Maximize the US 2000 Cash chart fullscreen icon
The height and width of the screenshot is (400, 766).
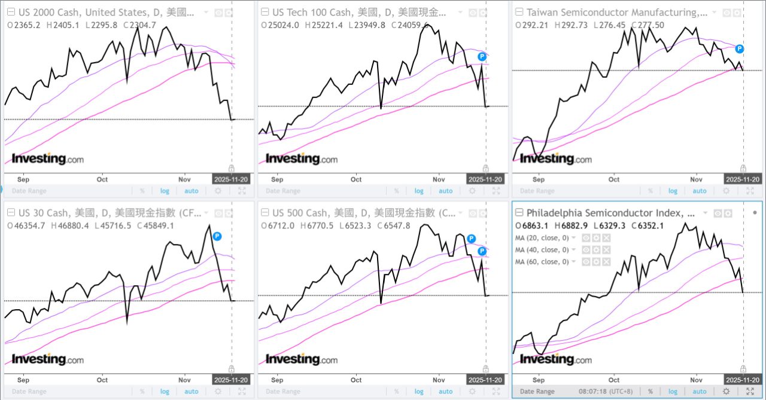242,191
